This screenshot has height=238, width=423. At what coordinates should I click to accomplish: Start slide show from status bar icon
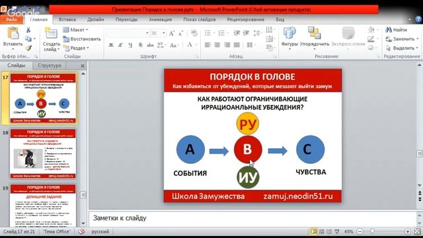(337, 231)
